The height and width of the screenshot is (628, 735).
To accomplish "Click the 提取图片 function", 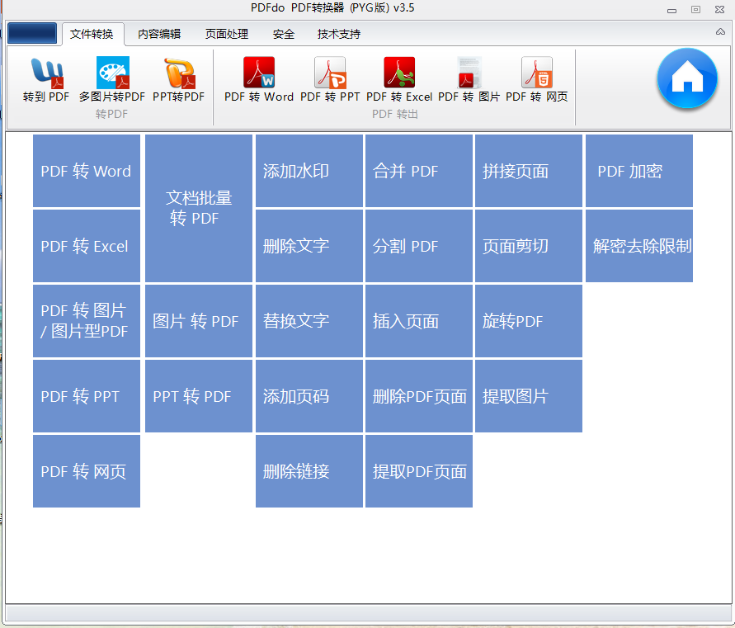I will (528, 396).
